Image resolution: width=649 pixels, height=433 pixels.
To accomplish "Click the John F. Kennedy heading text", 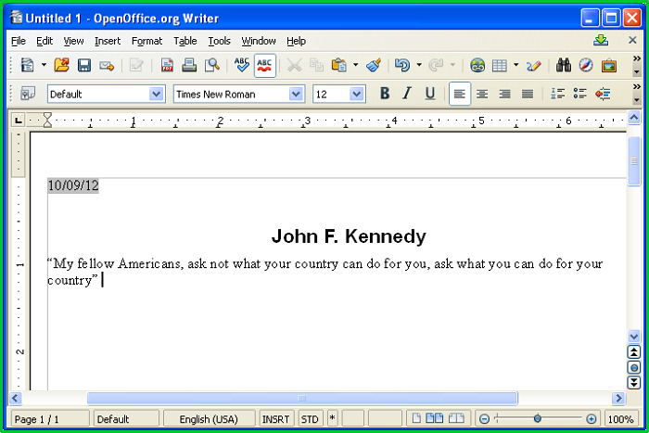I will 349,236.
